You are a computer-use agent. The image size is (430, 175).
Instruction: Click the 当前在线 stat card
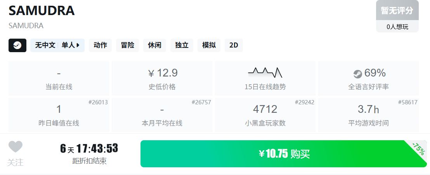tap(59, 78)
